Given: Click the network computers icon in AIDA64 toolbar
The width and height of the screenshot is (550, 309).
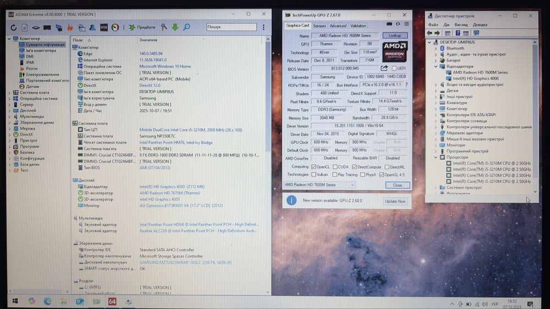Looking at the screenshot, I should (59, 27).
